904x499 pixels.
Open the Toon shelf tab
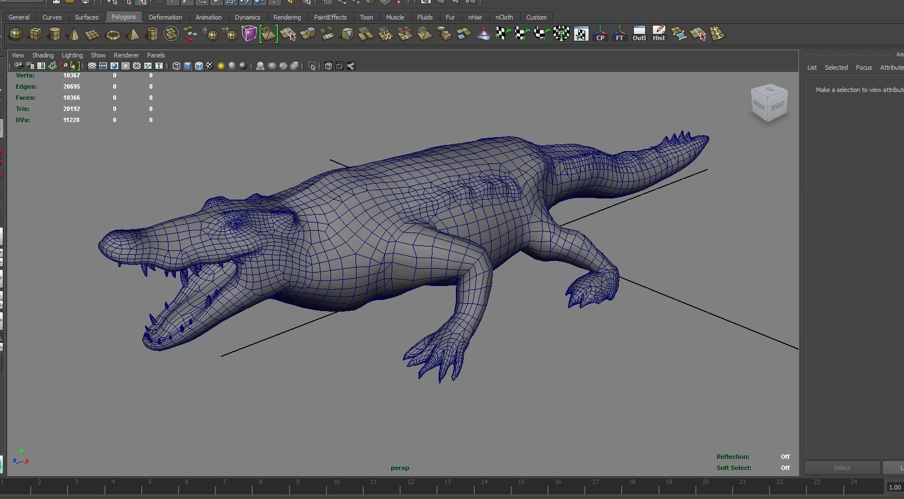366,17
